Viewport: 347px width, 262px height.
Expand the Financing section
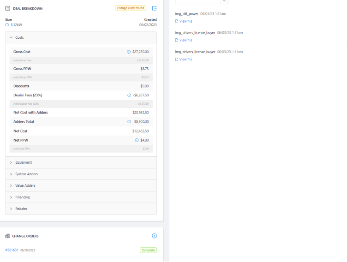coord(22,197)
